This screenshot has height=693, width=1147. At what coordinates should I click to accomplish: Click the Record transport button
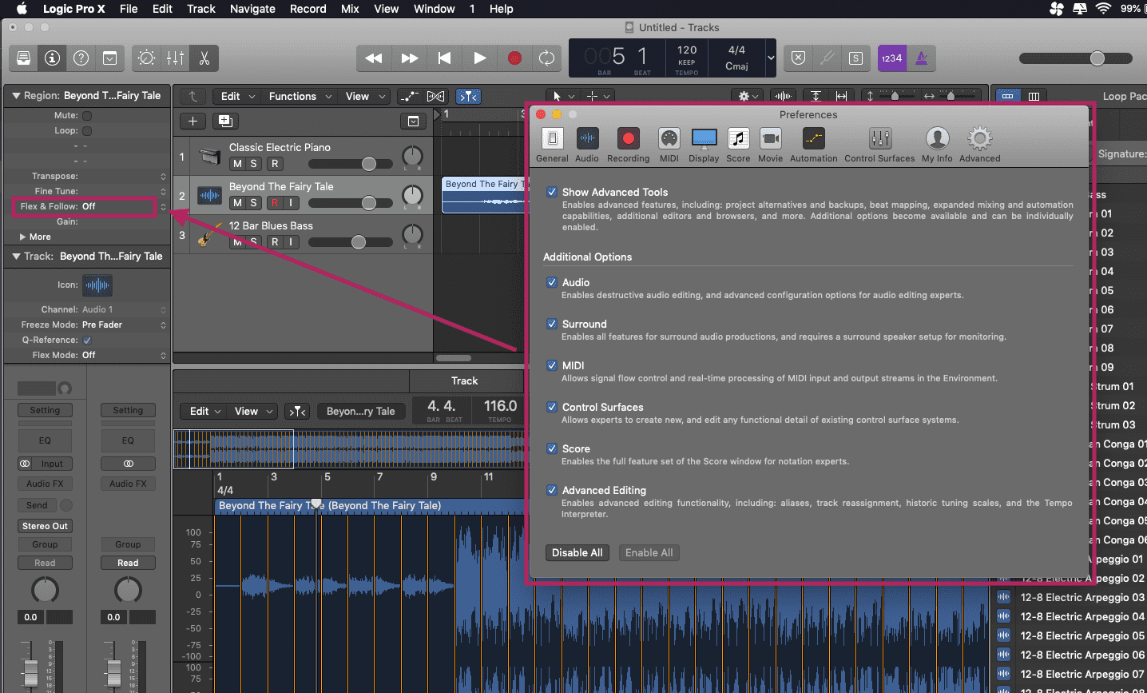pos(514,58)
